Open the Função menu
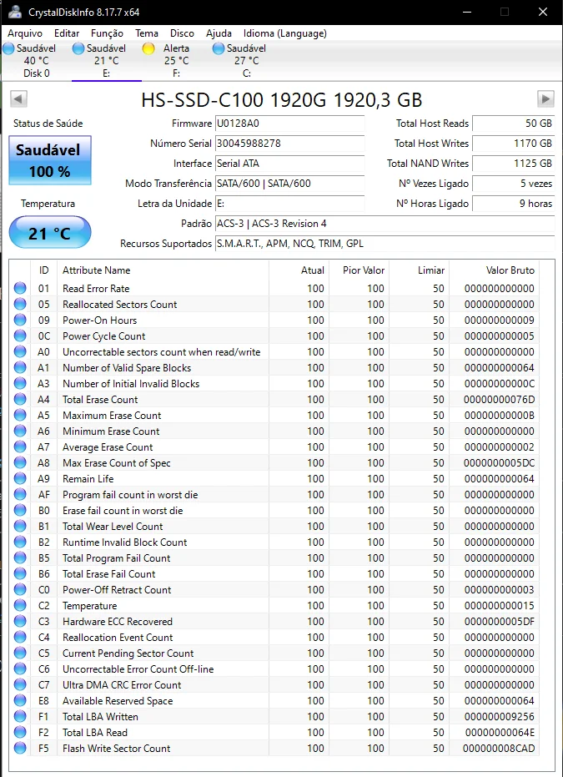This screenshot has width=563, height=777. coord(107,33)
